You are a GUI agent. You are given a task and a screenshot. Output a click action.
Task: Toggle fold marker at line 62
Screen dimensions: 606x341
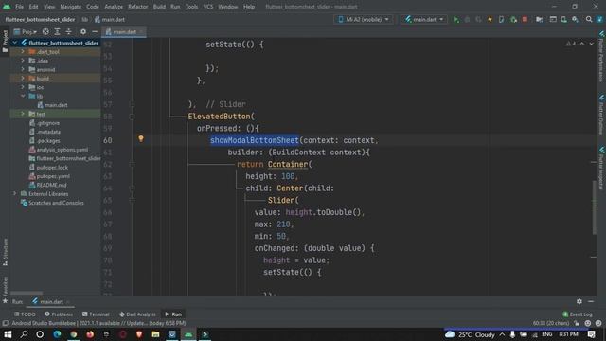[x=132, y=164]
